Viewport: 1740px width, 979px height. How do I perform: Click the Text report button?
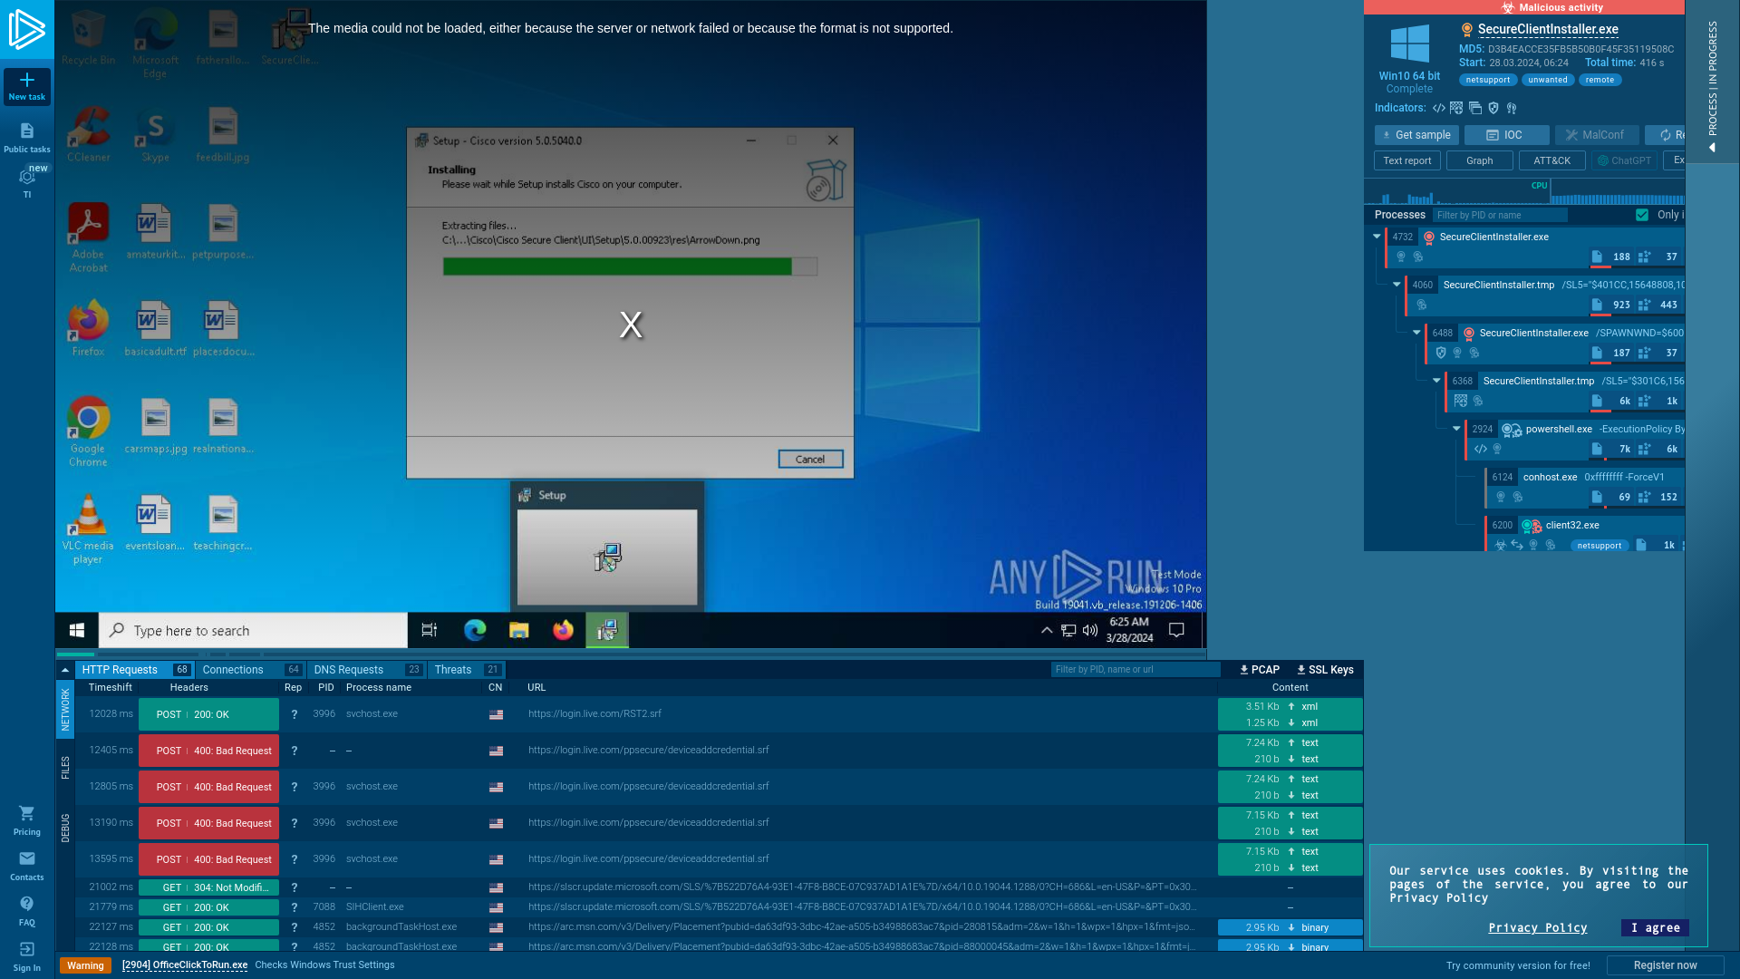pyautogui.click(x=1406, y=159)
